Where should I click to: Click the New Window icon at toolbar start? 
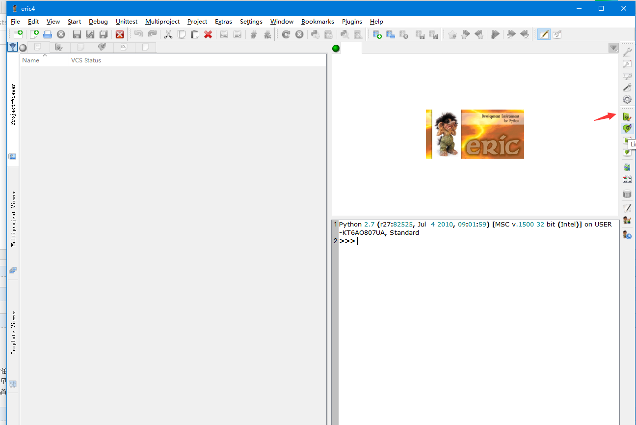[x=18, y=34]
